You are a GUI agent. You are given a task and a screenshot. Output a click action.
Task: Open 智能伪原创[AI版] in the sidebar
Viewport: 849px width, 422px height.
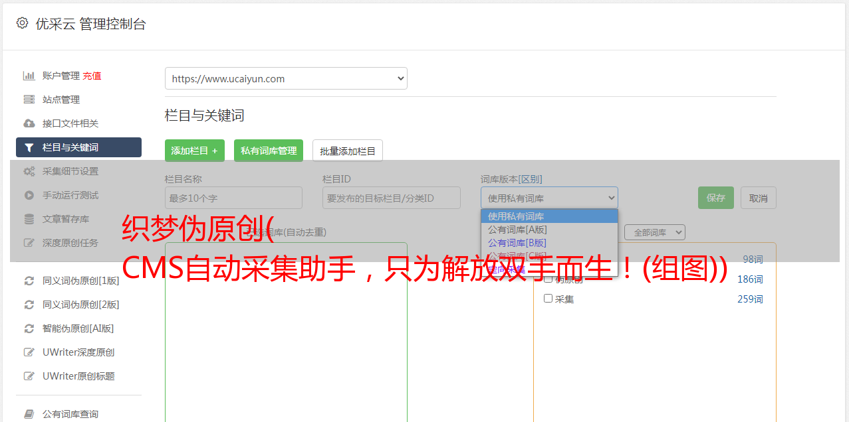78,328
